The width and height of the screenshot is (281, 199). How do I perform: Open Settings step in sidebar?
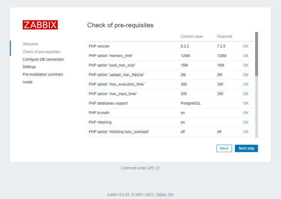tap(29, 67)
